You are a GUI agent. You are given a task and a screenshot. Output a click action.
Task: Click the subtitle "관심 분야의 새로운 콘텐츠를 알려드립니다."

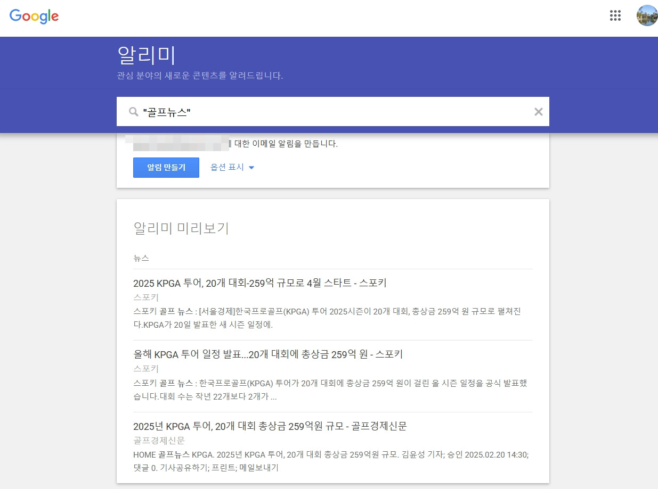point(200,76)
